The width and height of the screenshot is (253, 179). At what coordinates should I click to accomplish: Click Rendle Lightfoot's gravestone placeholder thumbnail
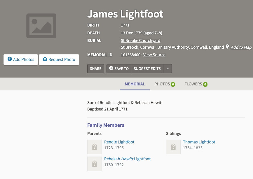[x=95, y=147]
